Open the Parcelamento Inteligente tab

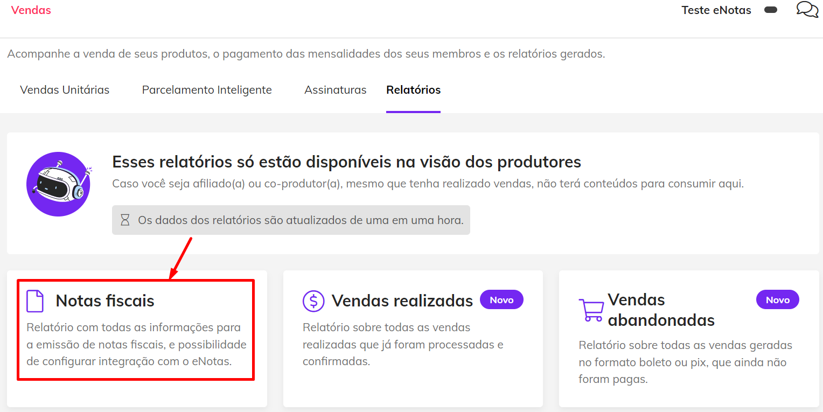tap(207, 90)
